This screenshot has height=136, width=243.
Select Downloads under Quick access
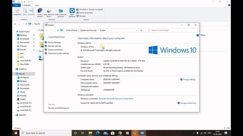click(24, 39)
